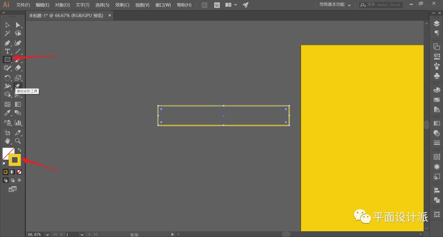Open the Layers panel icon
Image resolution: width=443 pixels, height=237 pixels.
coord(436,24)
